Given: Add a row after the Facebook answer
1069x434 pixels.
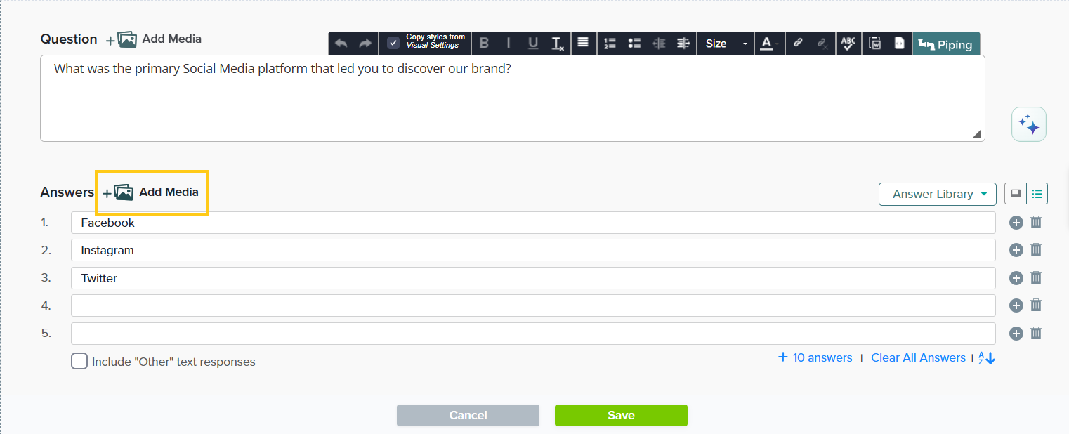Looking at the screenshot, I should (x=1016, y=223).
